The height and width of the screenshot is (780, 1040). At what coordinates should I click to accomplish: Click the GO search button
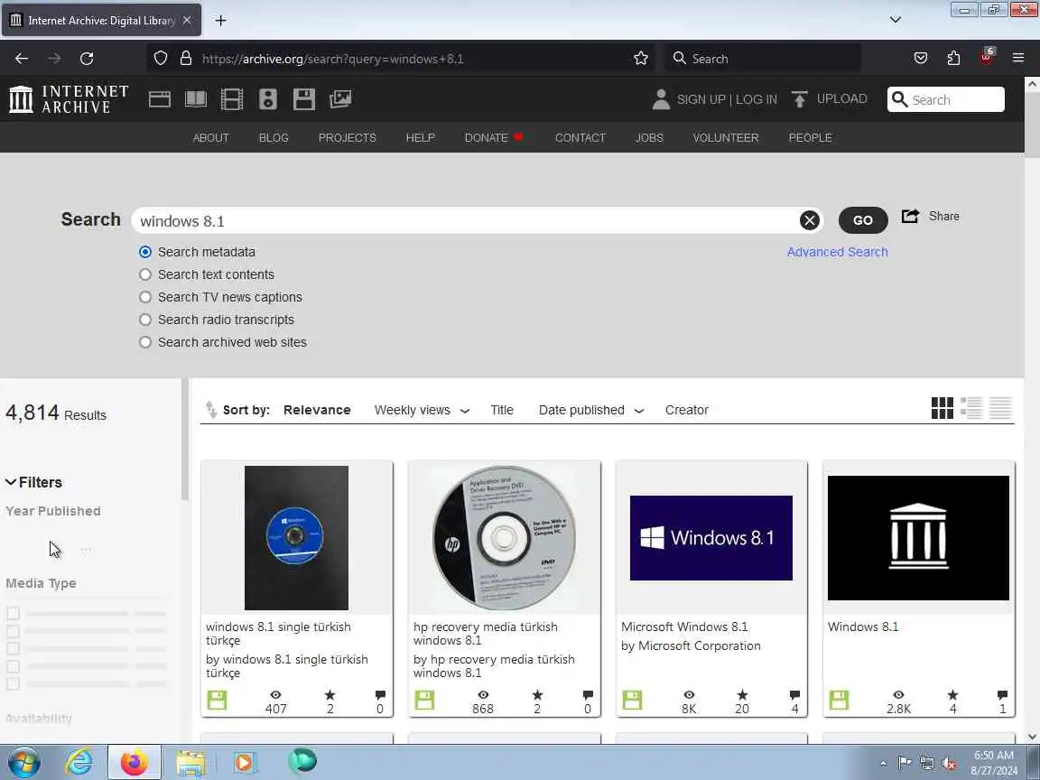pos(863,220)
